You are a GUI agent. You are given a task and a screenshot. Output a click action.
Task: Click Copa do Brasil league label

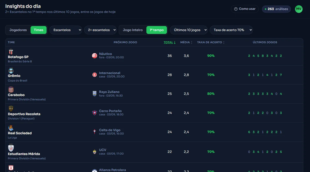18,81
